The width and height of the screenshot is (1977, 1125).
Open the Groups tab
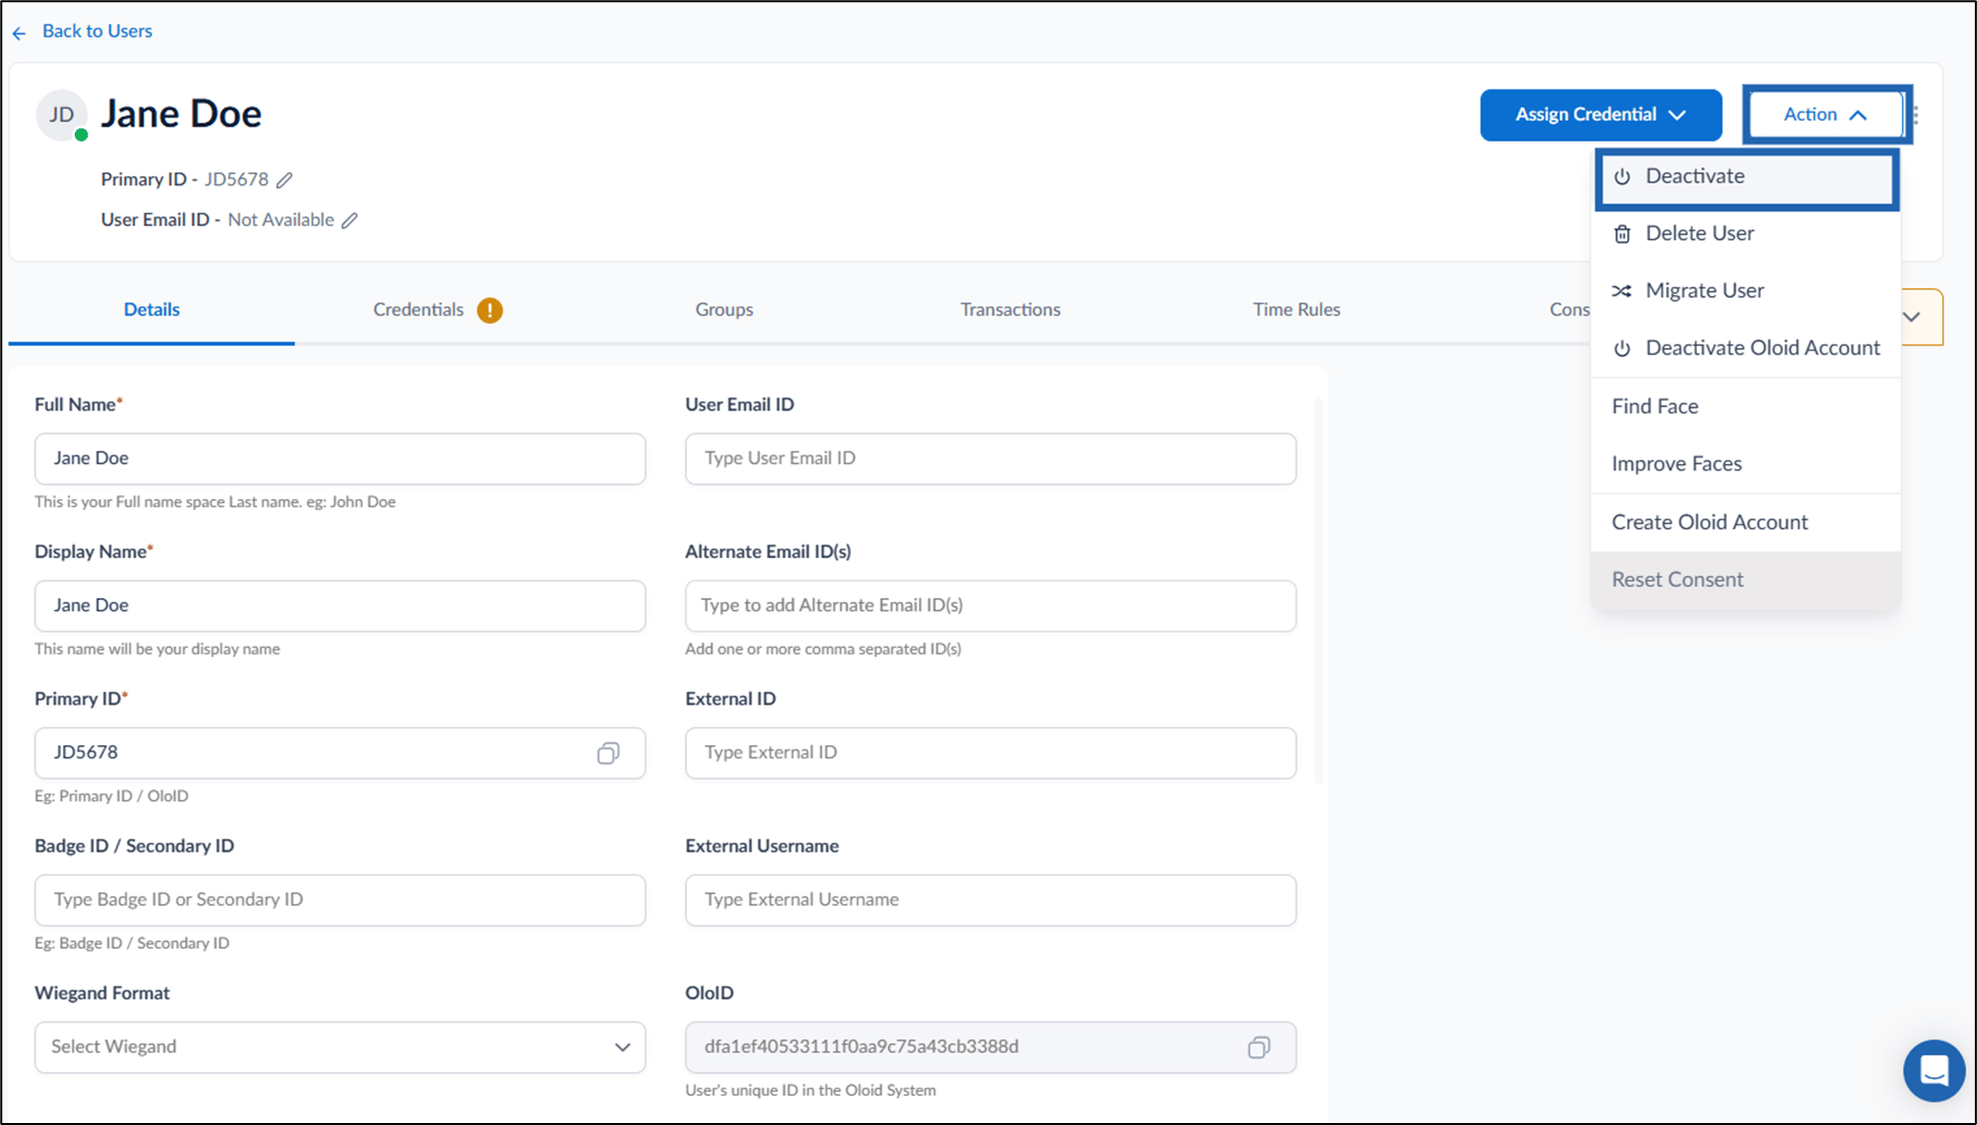(724, 310)
